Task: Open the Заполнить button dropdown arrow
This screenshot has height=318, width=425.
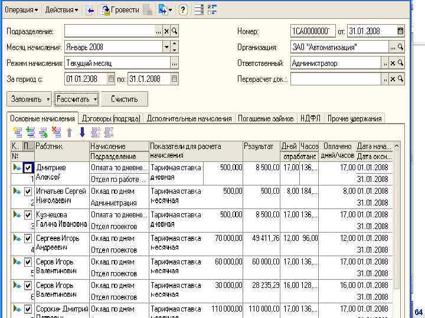Action: point(47,99)
